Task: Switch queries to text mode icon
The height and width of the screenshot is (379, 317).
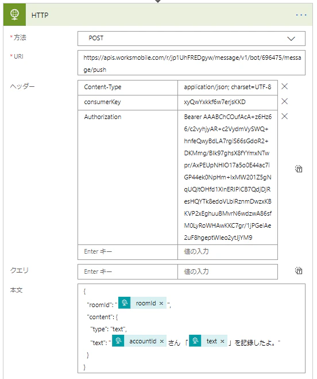Action: tap(299, 271)
